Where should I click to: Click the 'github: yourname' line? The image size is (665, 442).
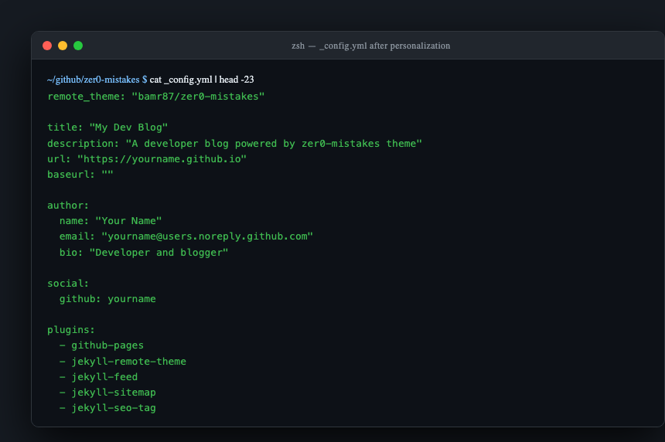pyautogui.click(x=107, y=299)
